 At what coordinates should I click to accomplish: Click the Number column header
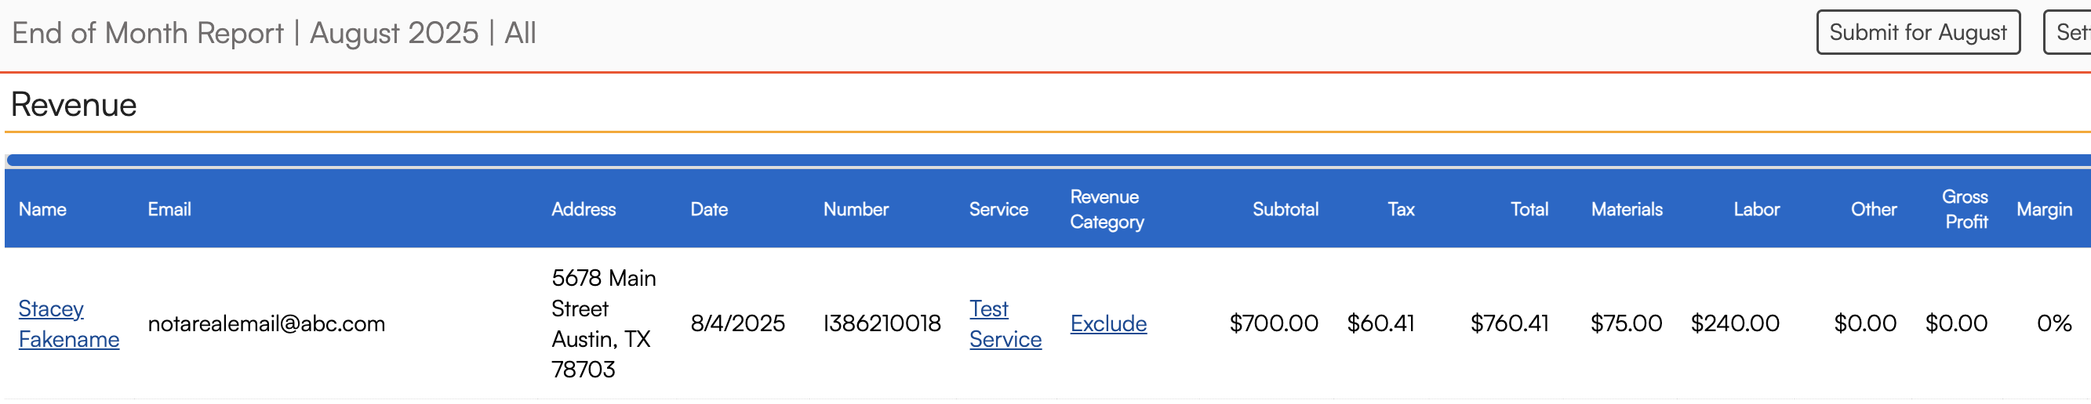tap(856, 210)
